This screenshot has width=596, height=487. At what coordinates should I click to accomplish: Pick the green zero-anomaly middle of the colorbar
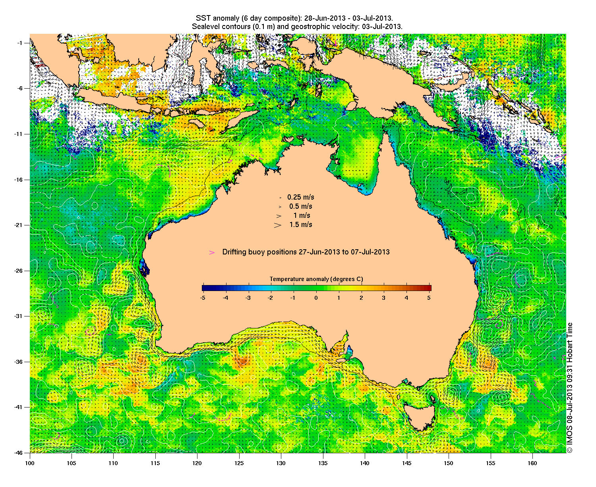(316, 288)
